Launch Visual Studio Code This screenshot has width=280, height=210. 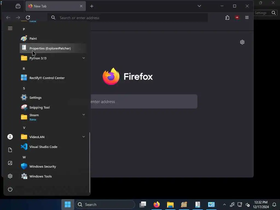coord(53,147)
